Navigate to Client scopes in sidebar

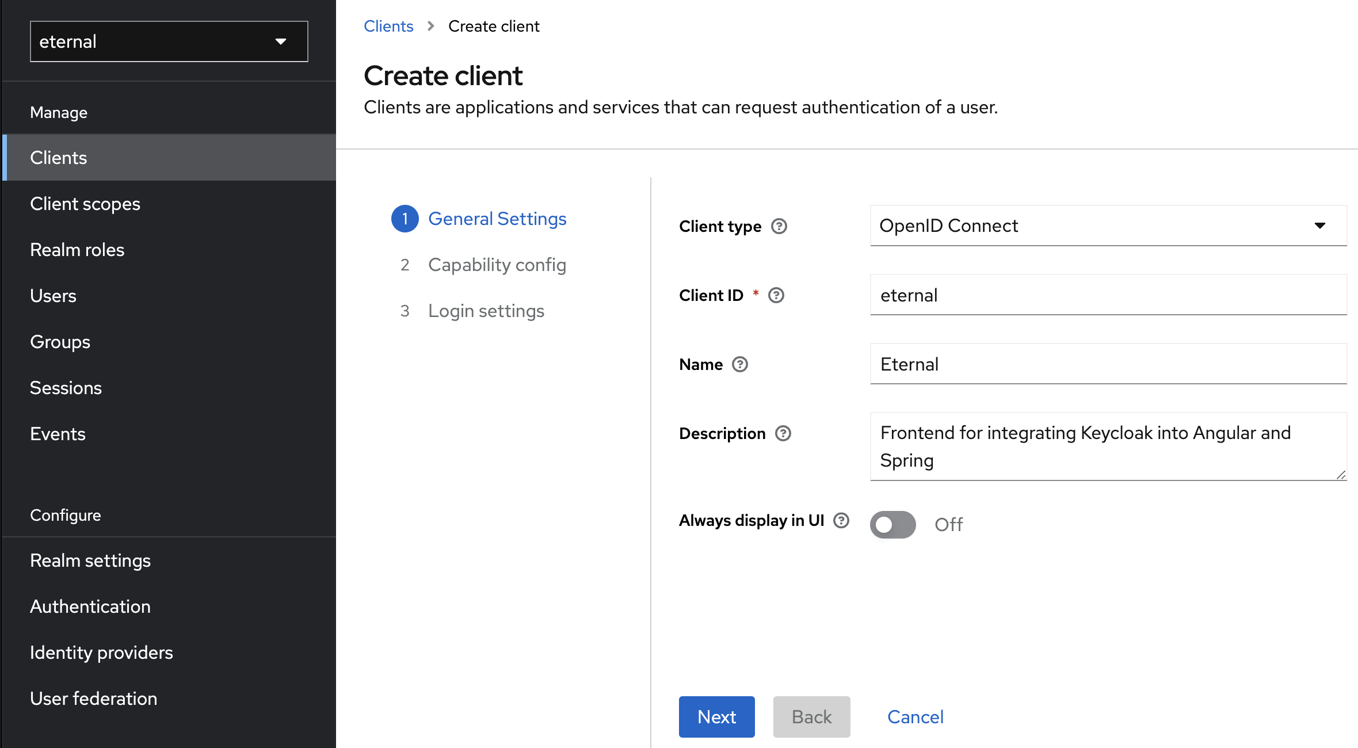click(x=85, y=204)
